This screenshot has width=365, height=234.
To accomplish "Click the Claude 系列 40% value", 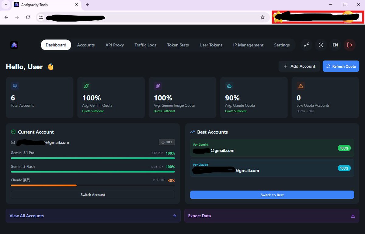I will [171, 181].
